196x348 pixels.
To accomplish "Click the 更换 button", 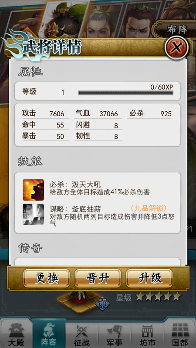I will (x=47, y=278).
